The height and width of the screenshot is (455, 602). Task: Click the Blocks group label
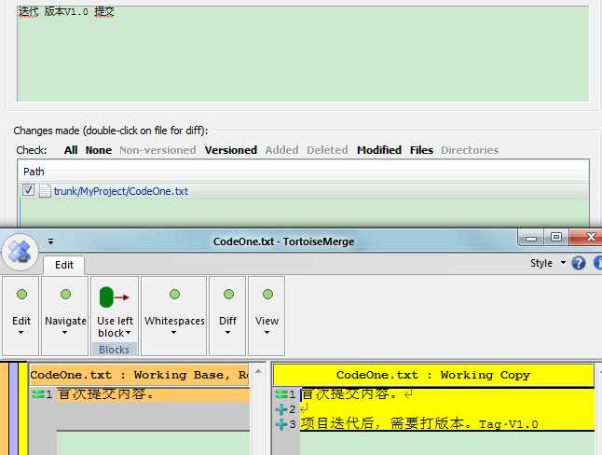click(x=114, y=350)
